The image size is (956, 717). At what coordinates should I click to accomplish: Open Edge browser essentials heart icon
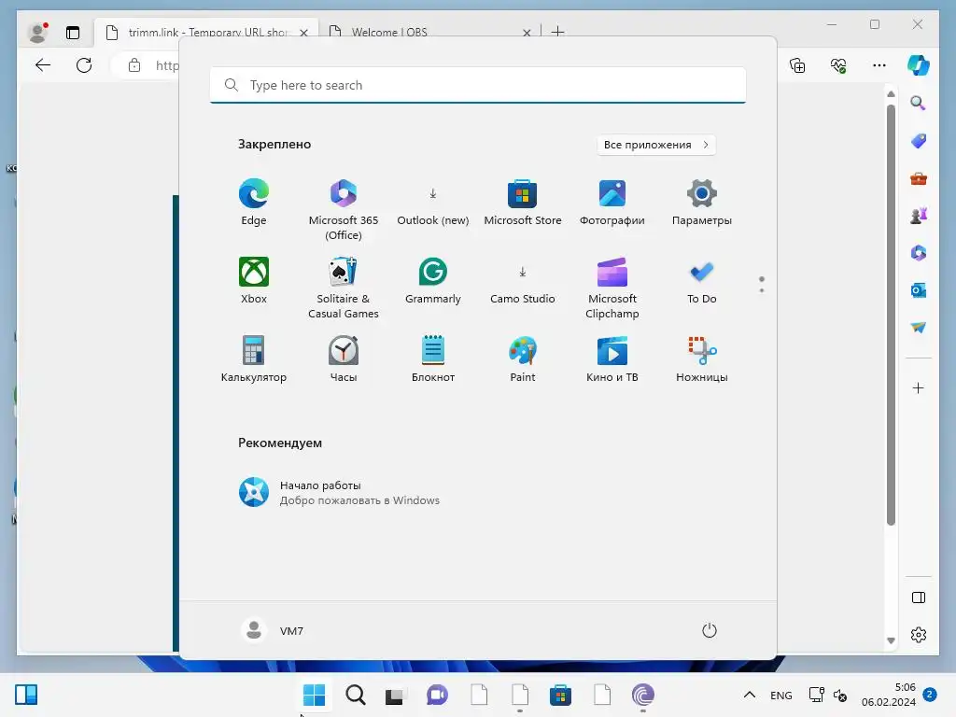(x=838, y=65)
